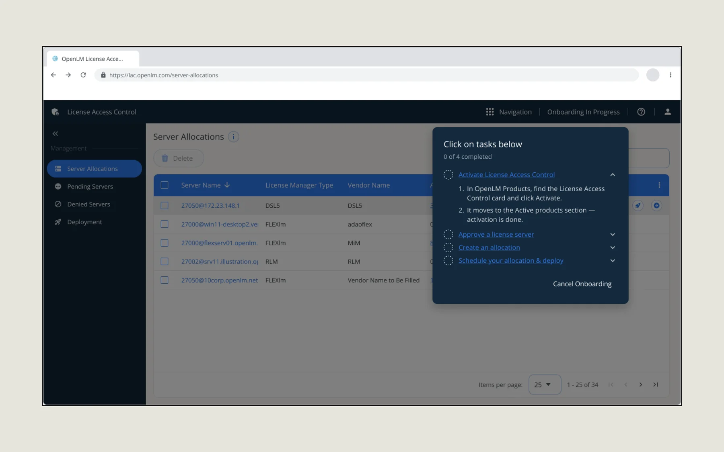Open the items per page dropdown

pos(545,385)
